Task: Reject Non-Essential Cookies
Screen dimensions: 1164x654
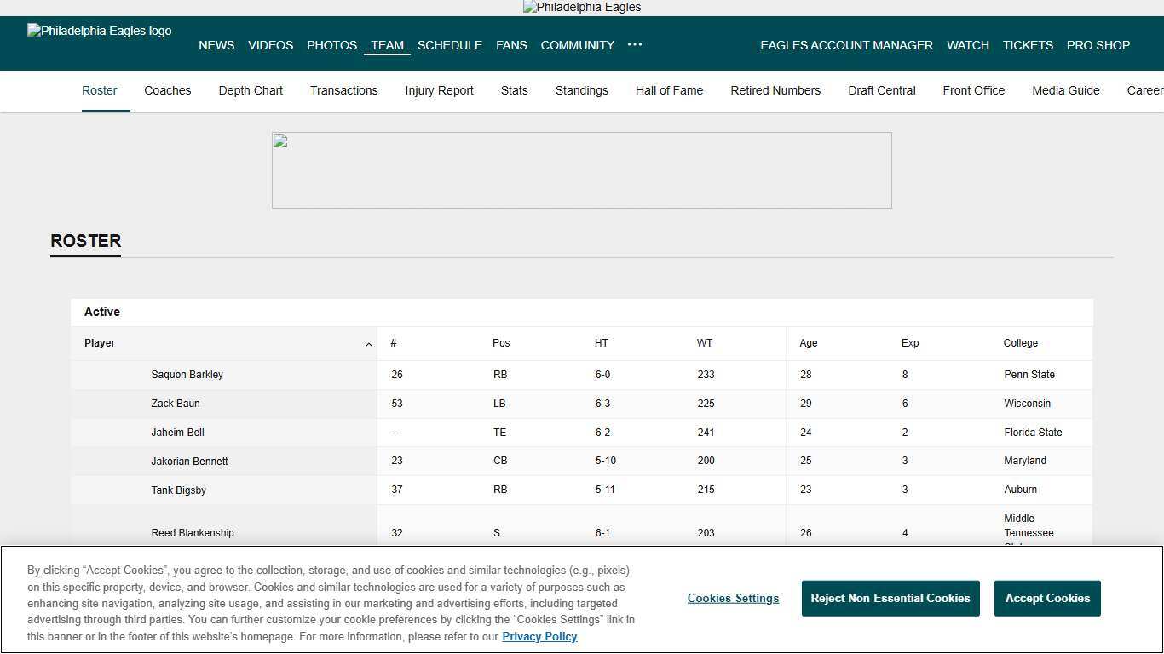Action: click(890, 598)
